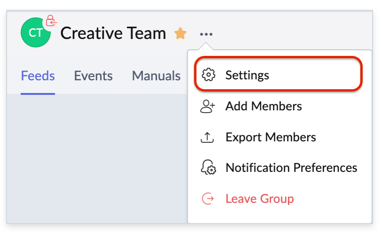Select the Export Members menu option
Image resolution: width=381 pixels, height=232 pixels.
(270, 137)
